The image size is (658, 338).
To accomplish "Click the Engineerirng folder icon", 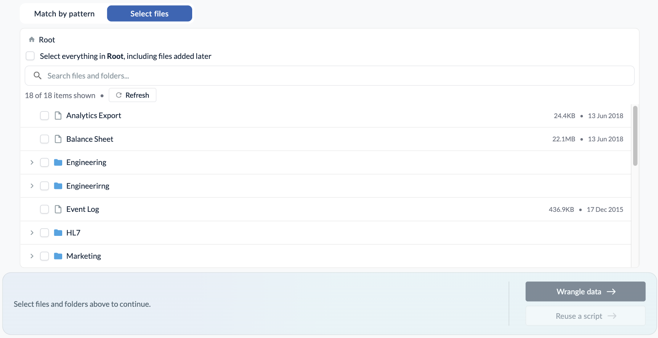I will coord(58,186).
